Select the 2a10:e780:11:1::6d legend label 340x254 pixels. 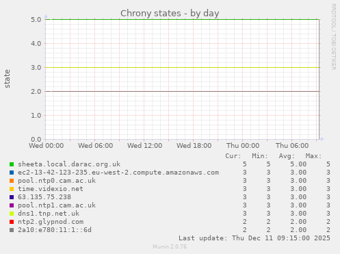55,230
